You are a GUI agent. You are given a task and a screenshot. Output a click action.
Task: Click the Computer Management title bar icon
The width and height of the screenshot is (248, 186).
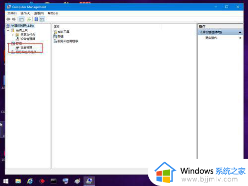coord(9,7)
